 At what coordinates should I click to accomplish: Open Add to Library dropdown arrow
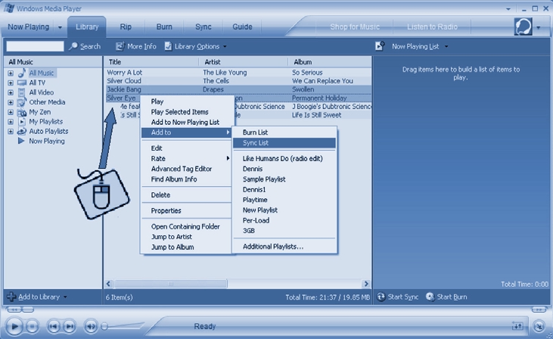(x=65, y=297)
